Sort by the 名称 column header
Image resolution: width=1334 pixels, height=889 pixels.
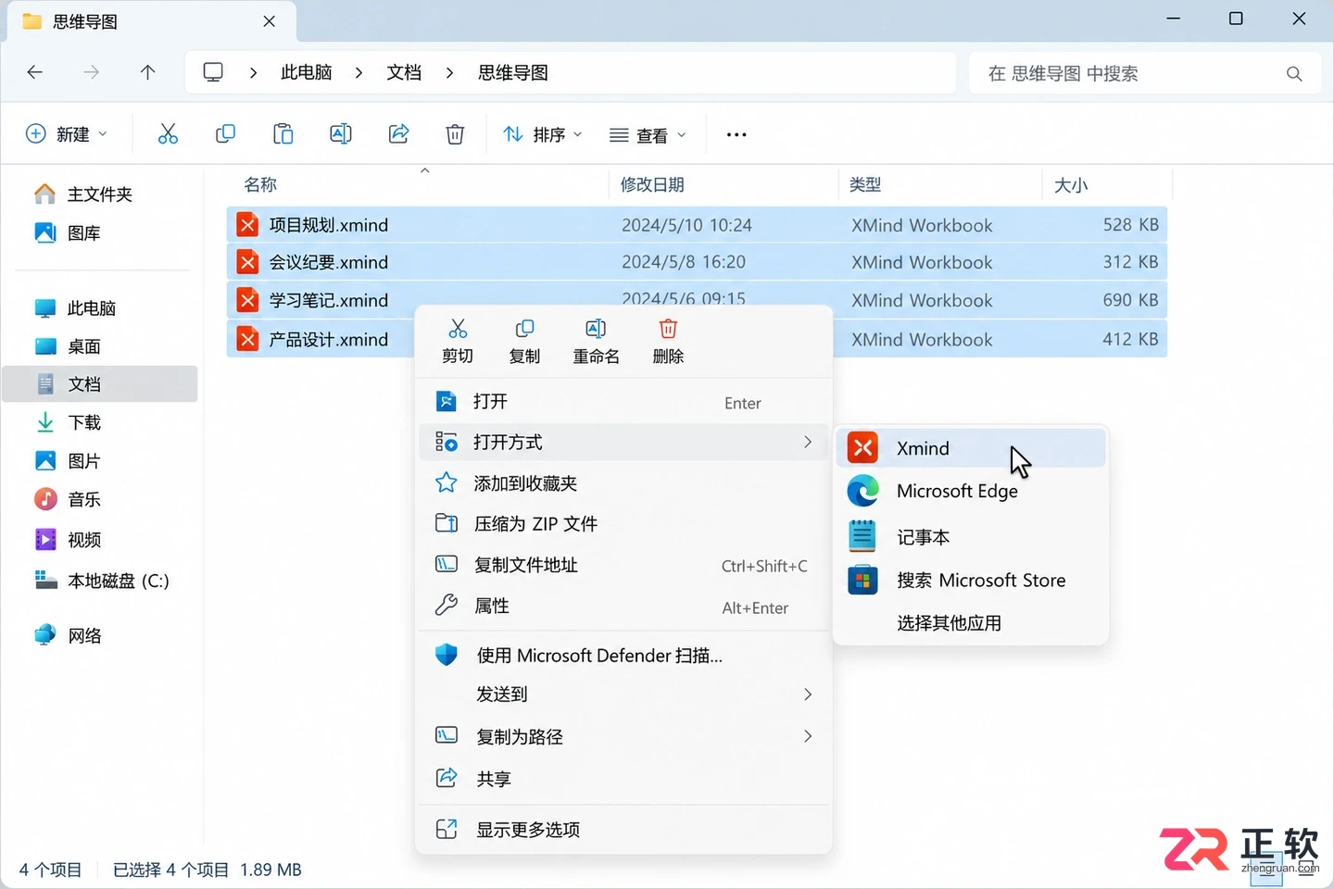(418, 184)
